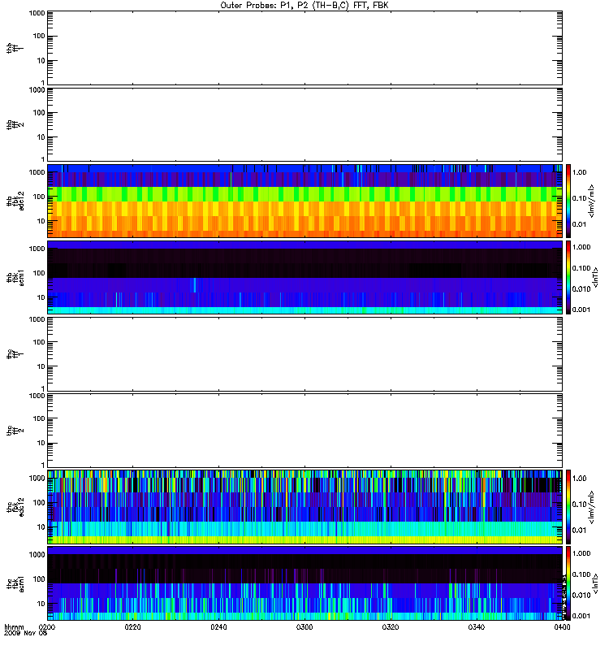Click the empty thb fft 1 plot panel
This screenshot has width=609, height=650.
304,48
